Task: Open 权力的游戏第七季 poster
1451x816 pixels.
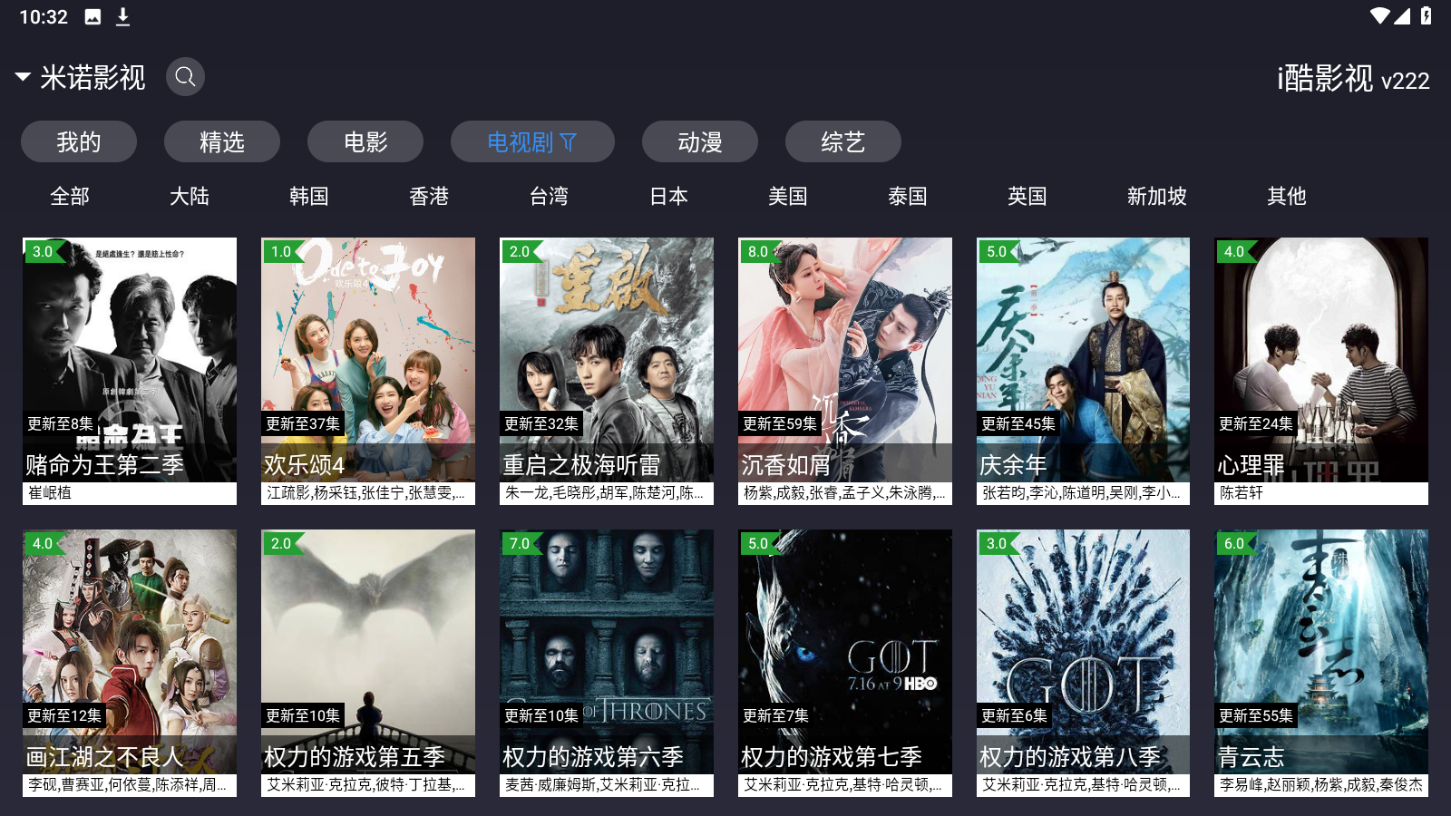Action: pyautogui.click(x=845, y=663)
